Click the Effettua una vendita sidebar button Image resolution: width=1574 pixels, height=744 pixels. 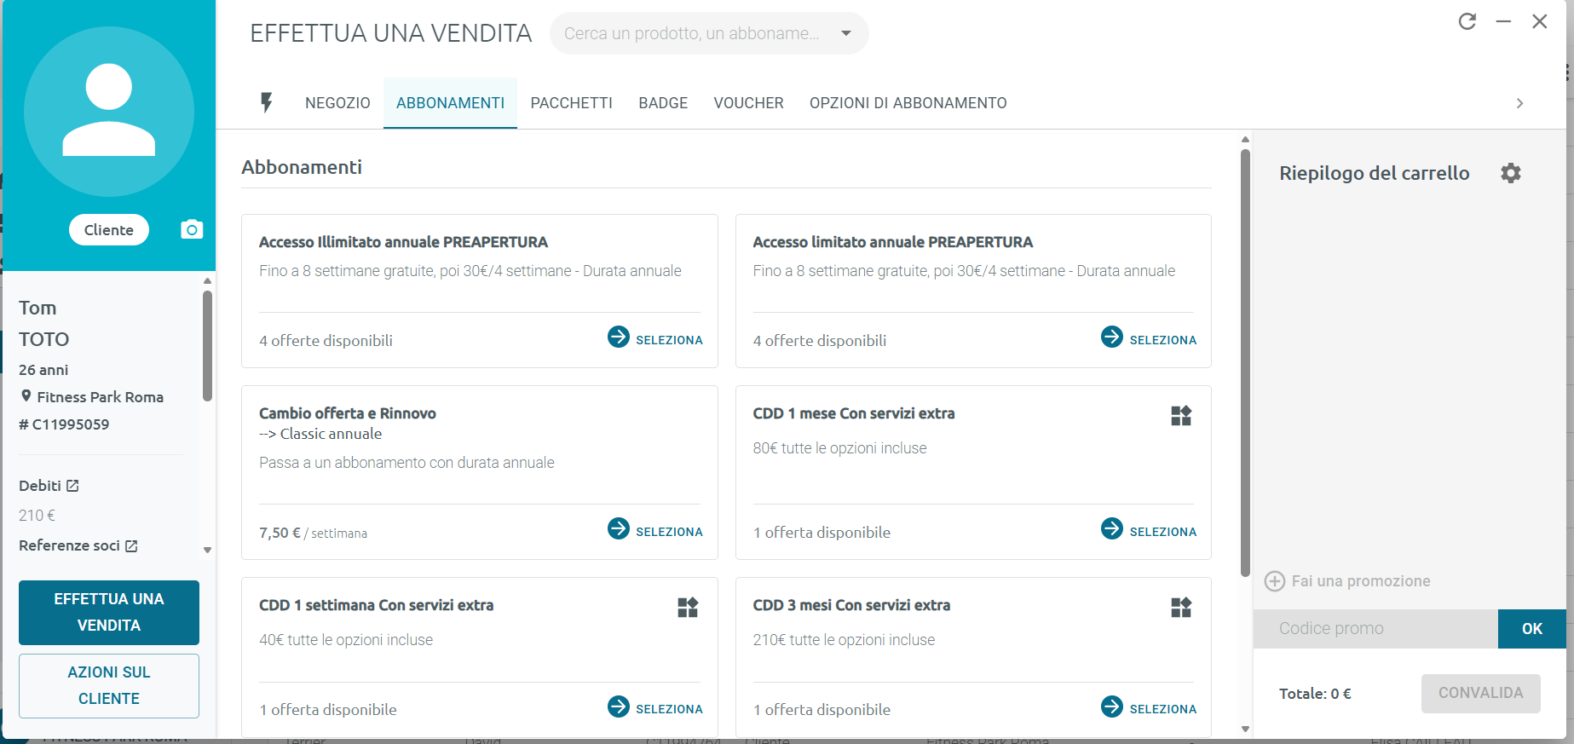[109, 612]
